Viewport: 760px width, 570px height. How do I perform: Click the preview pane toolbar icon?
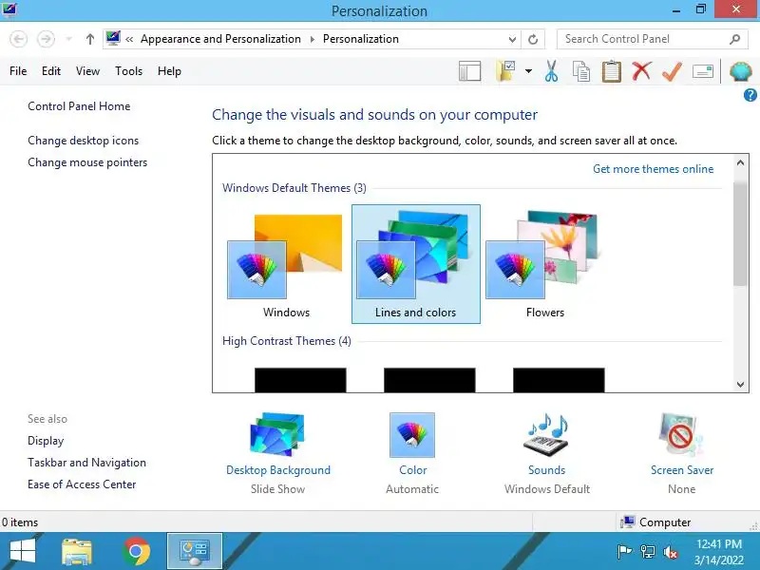[x=469, y=71]
